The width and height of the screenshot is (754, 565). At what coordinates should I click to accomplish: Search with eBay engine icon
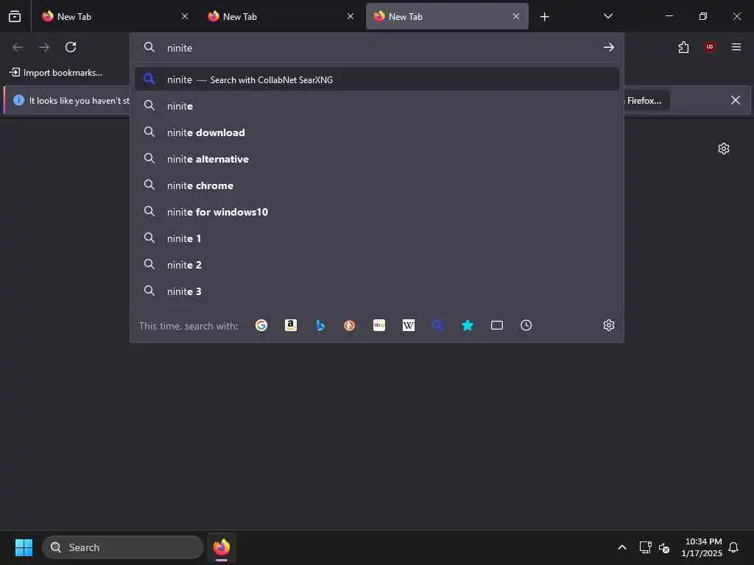pos(379,325)
